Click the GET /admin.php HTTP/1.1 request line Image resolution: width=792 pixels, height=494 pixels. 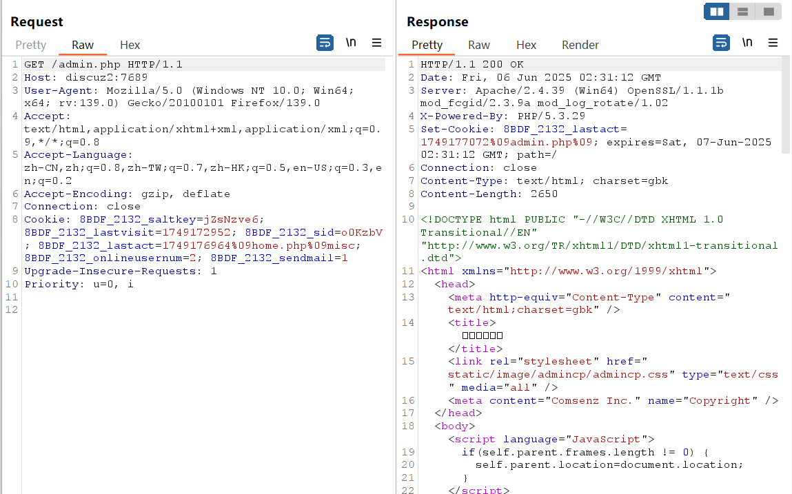pyautogui.click(x=103, y=65)
